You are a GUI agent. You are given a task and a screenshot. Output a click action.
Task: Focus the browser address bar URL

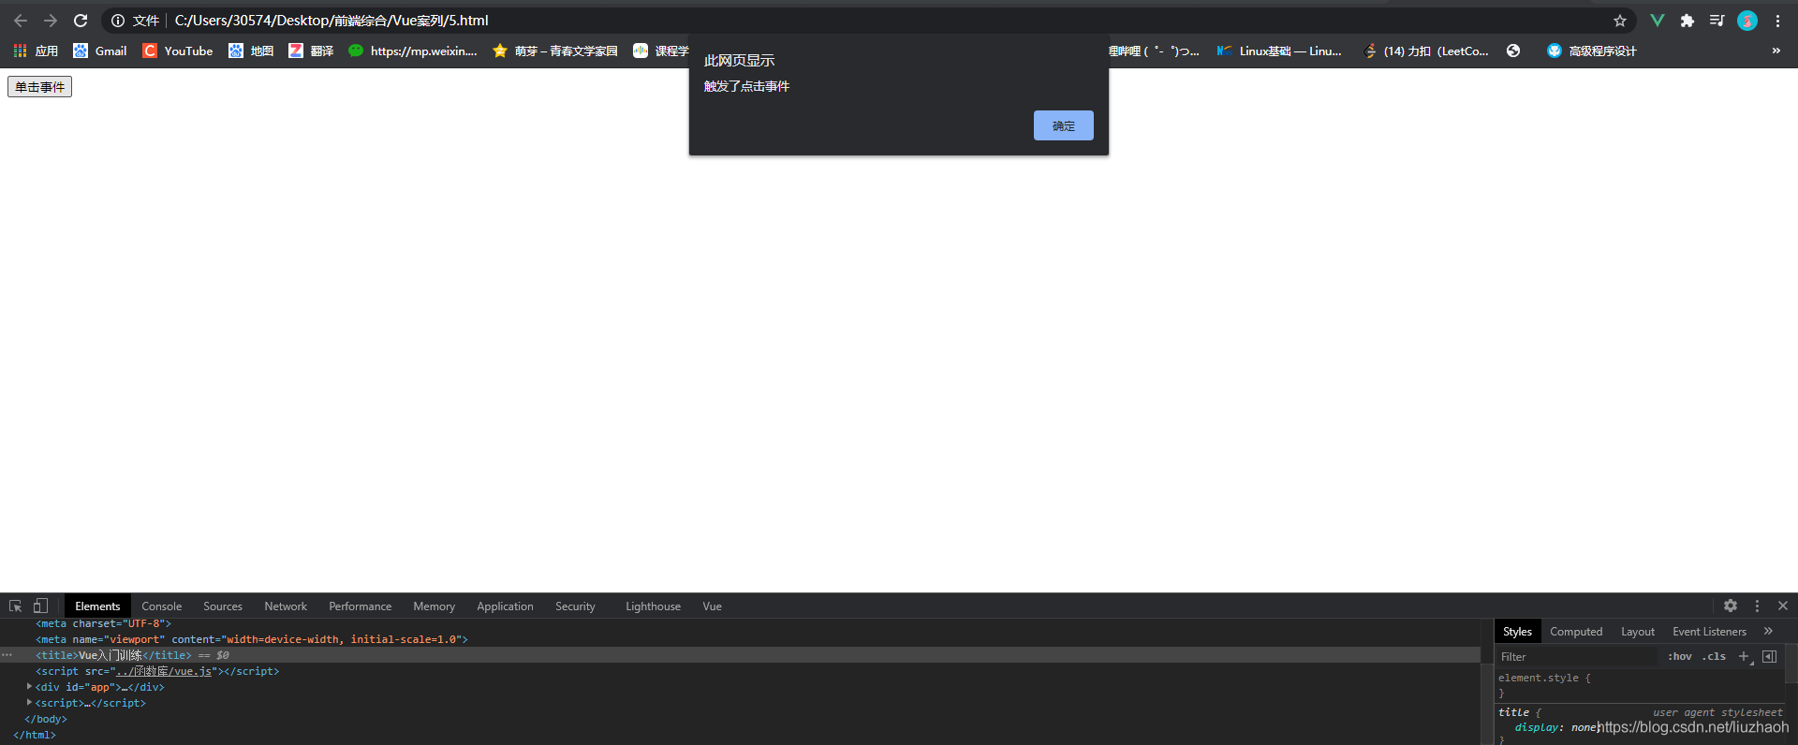[x=332, y=21]
